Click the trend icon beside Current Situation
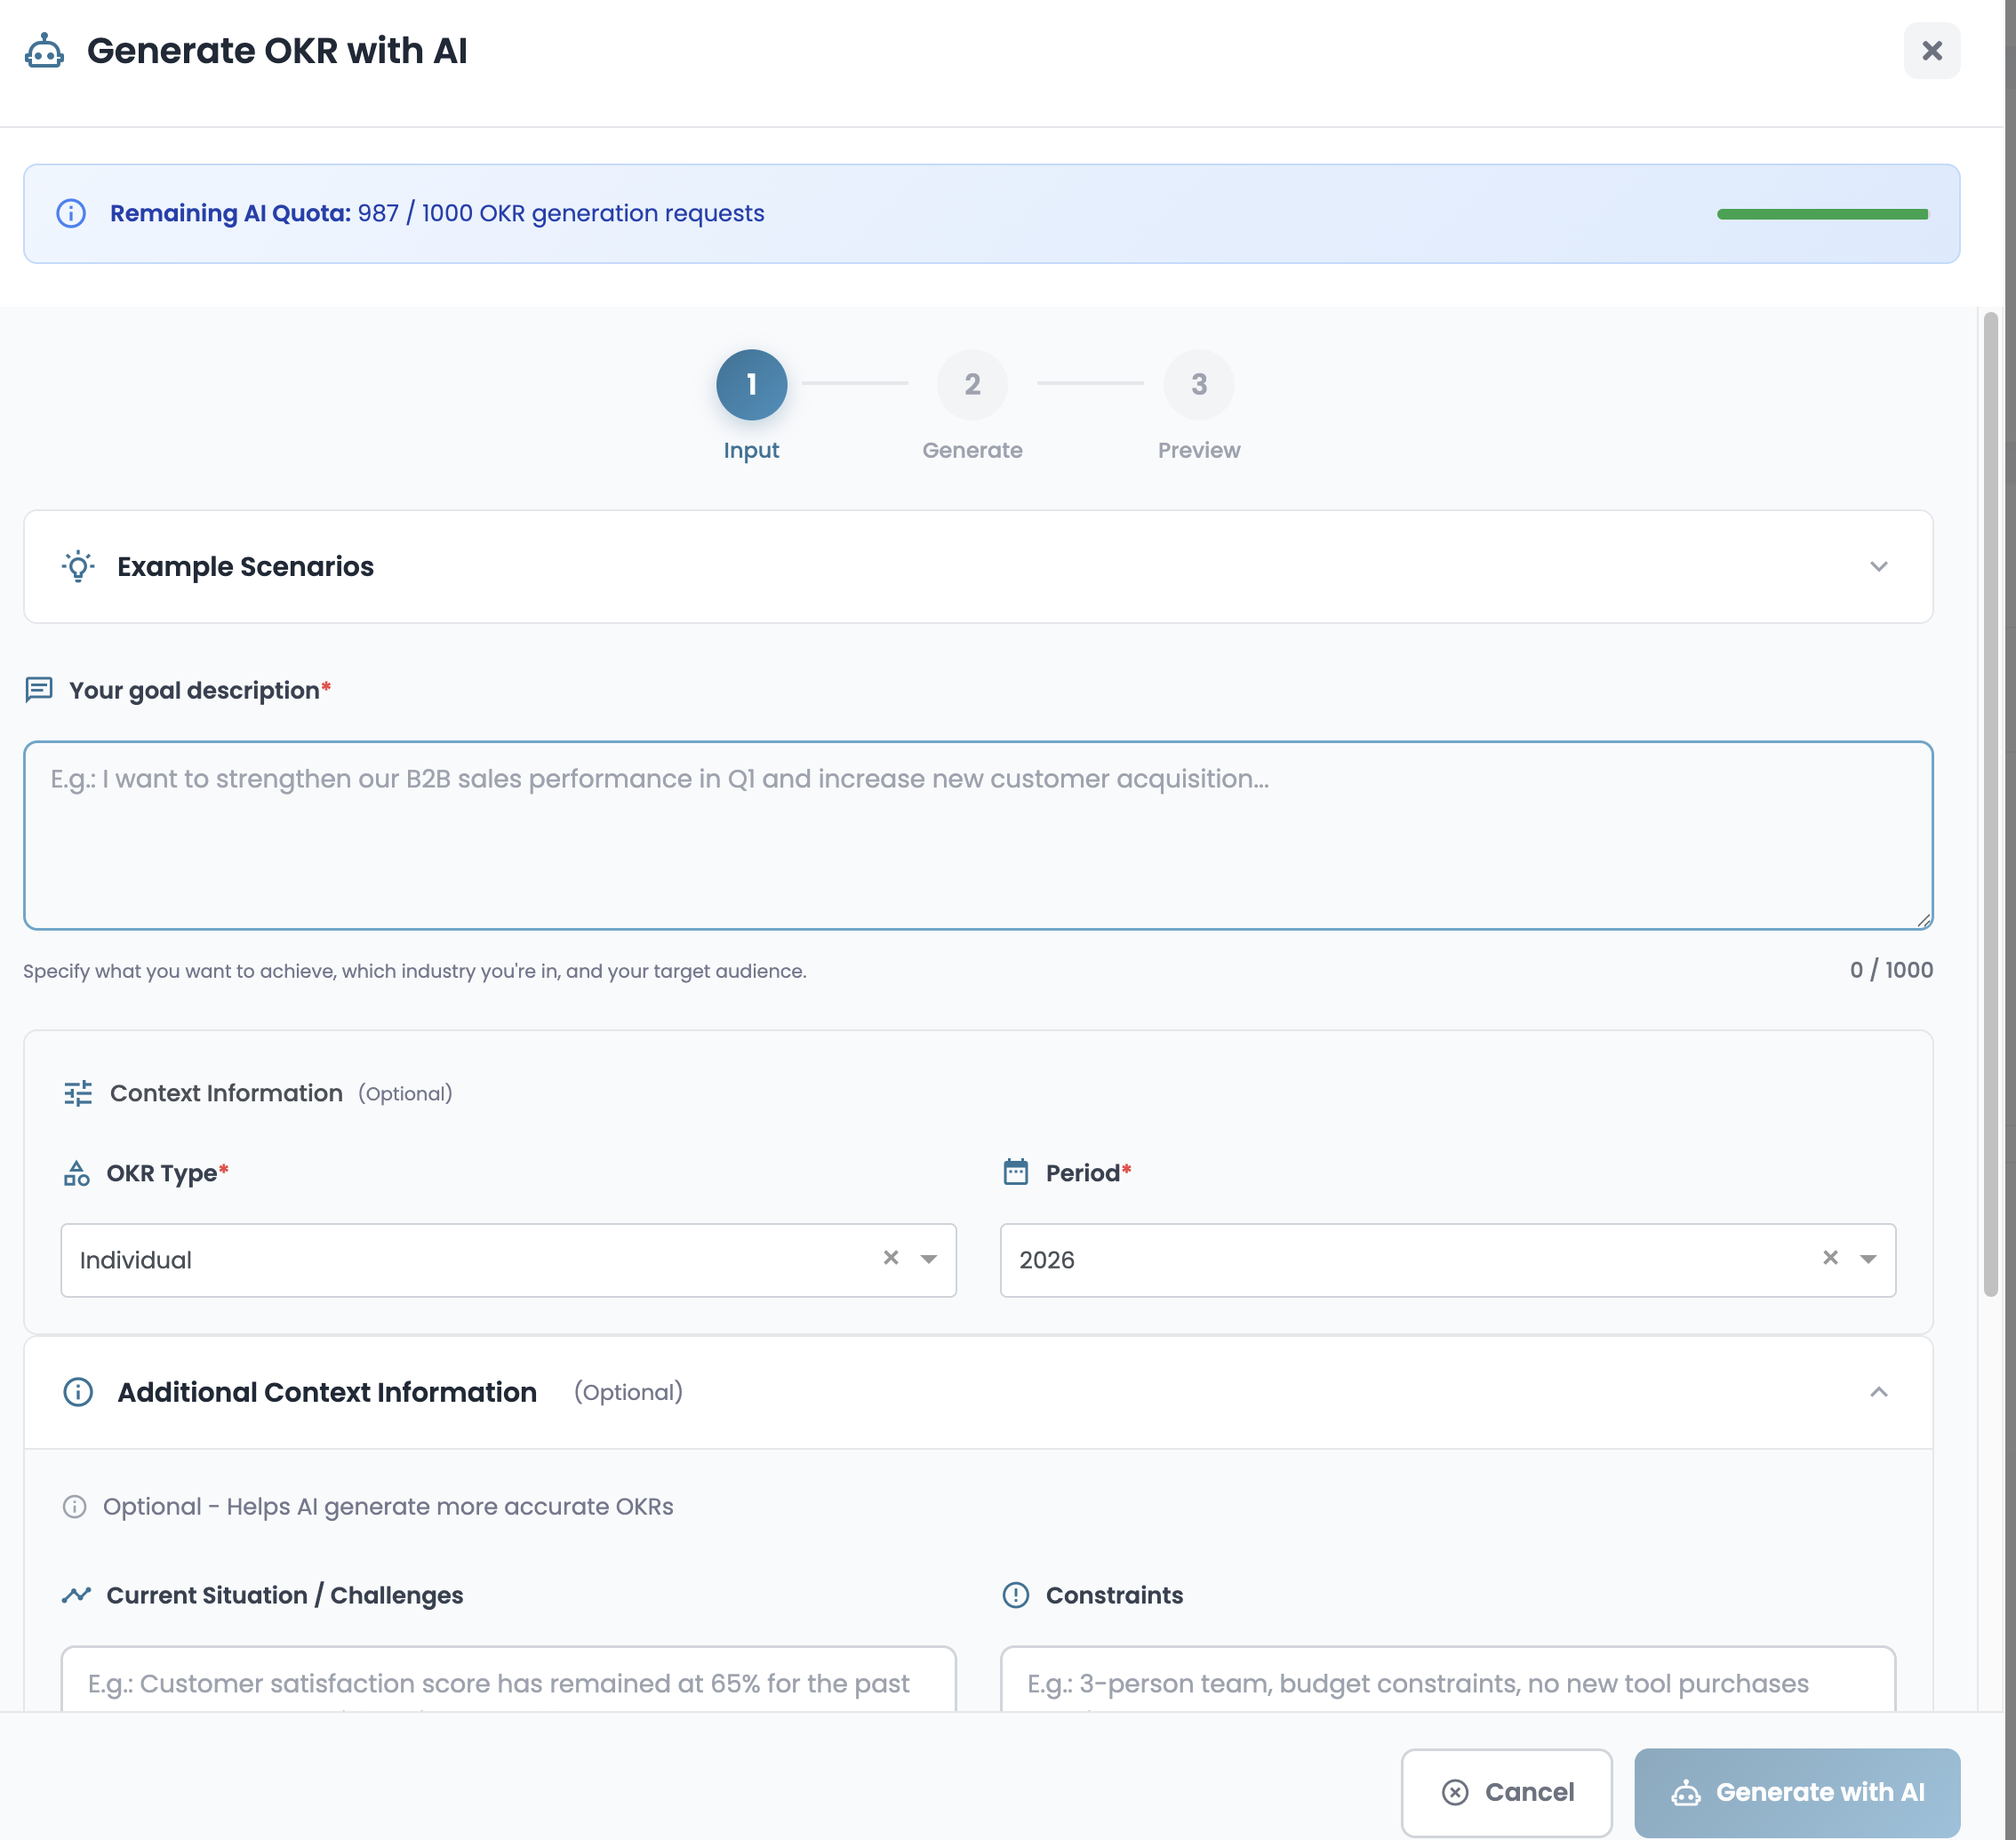 pos(77,1595)
